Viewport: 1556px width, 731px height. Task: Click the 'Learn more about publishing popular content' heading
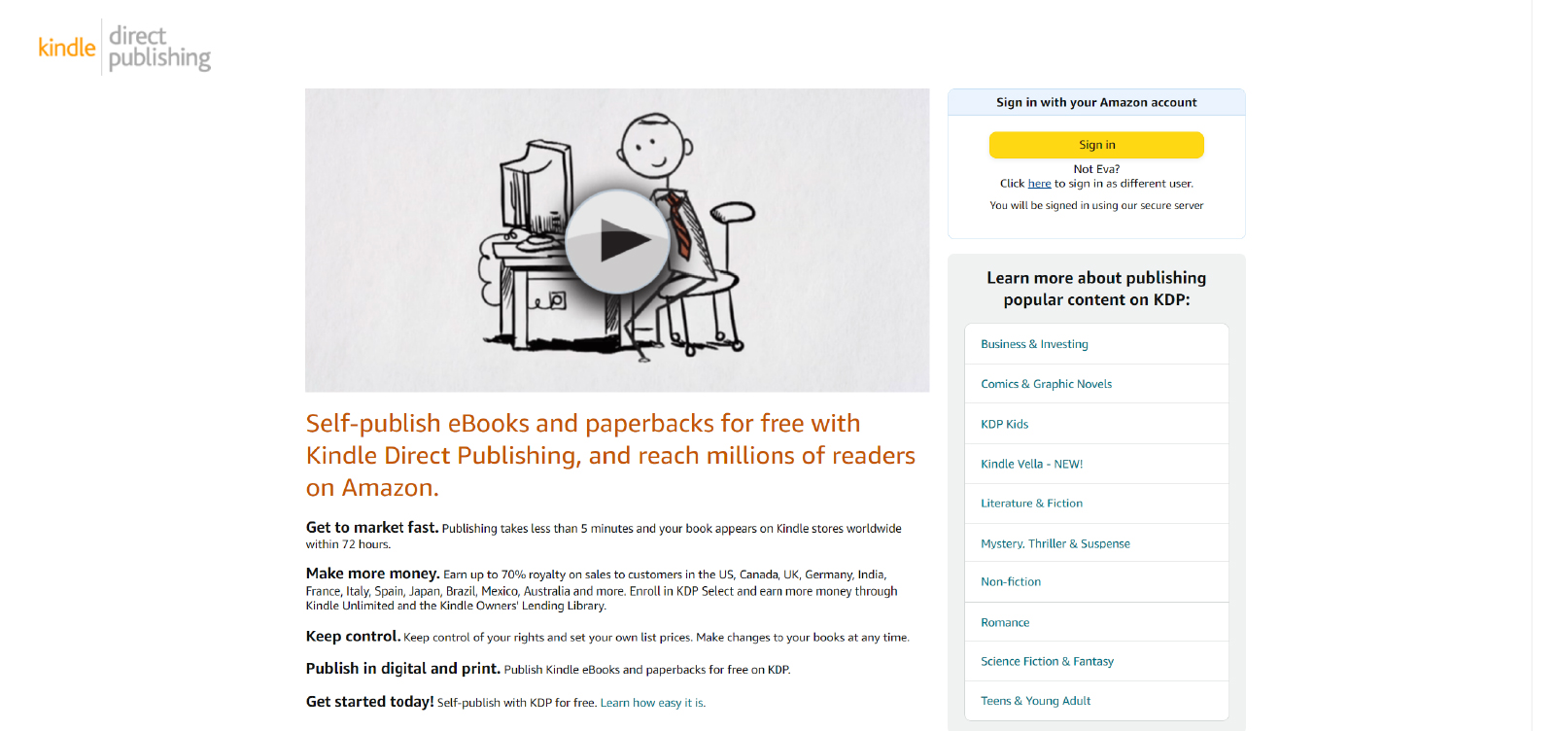pos(1096,289)
